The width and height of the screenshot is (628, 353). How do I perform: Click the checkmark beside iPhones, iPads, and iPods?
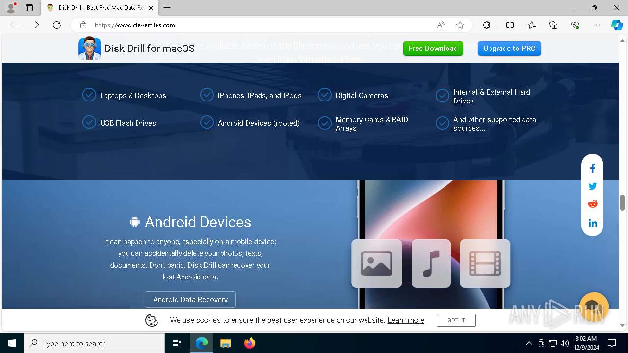click(x=207, y=95)
